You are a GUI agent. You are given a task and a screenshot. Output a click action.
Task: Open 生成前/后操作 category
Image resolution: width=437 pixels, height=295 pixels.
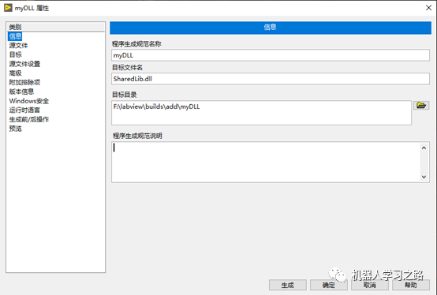[29, 119]
